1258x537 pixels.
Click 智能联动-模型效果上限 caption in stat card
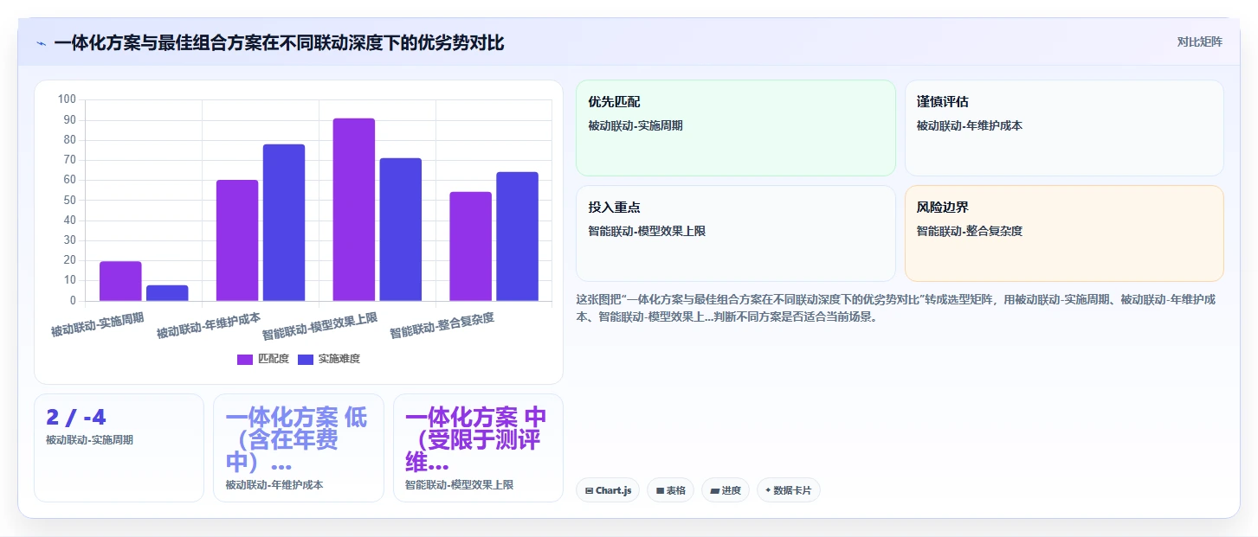(x=460, y=485)
